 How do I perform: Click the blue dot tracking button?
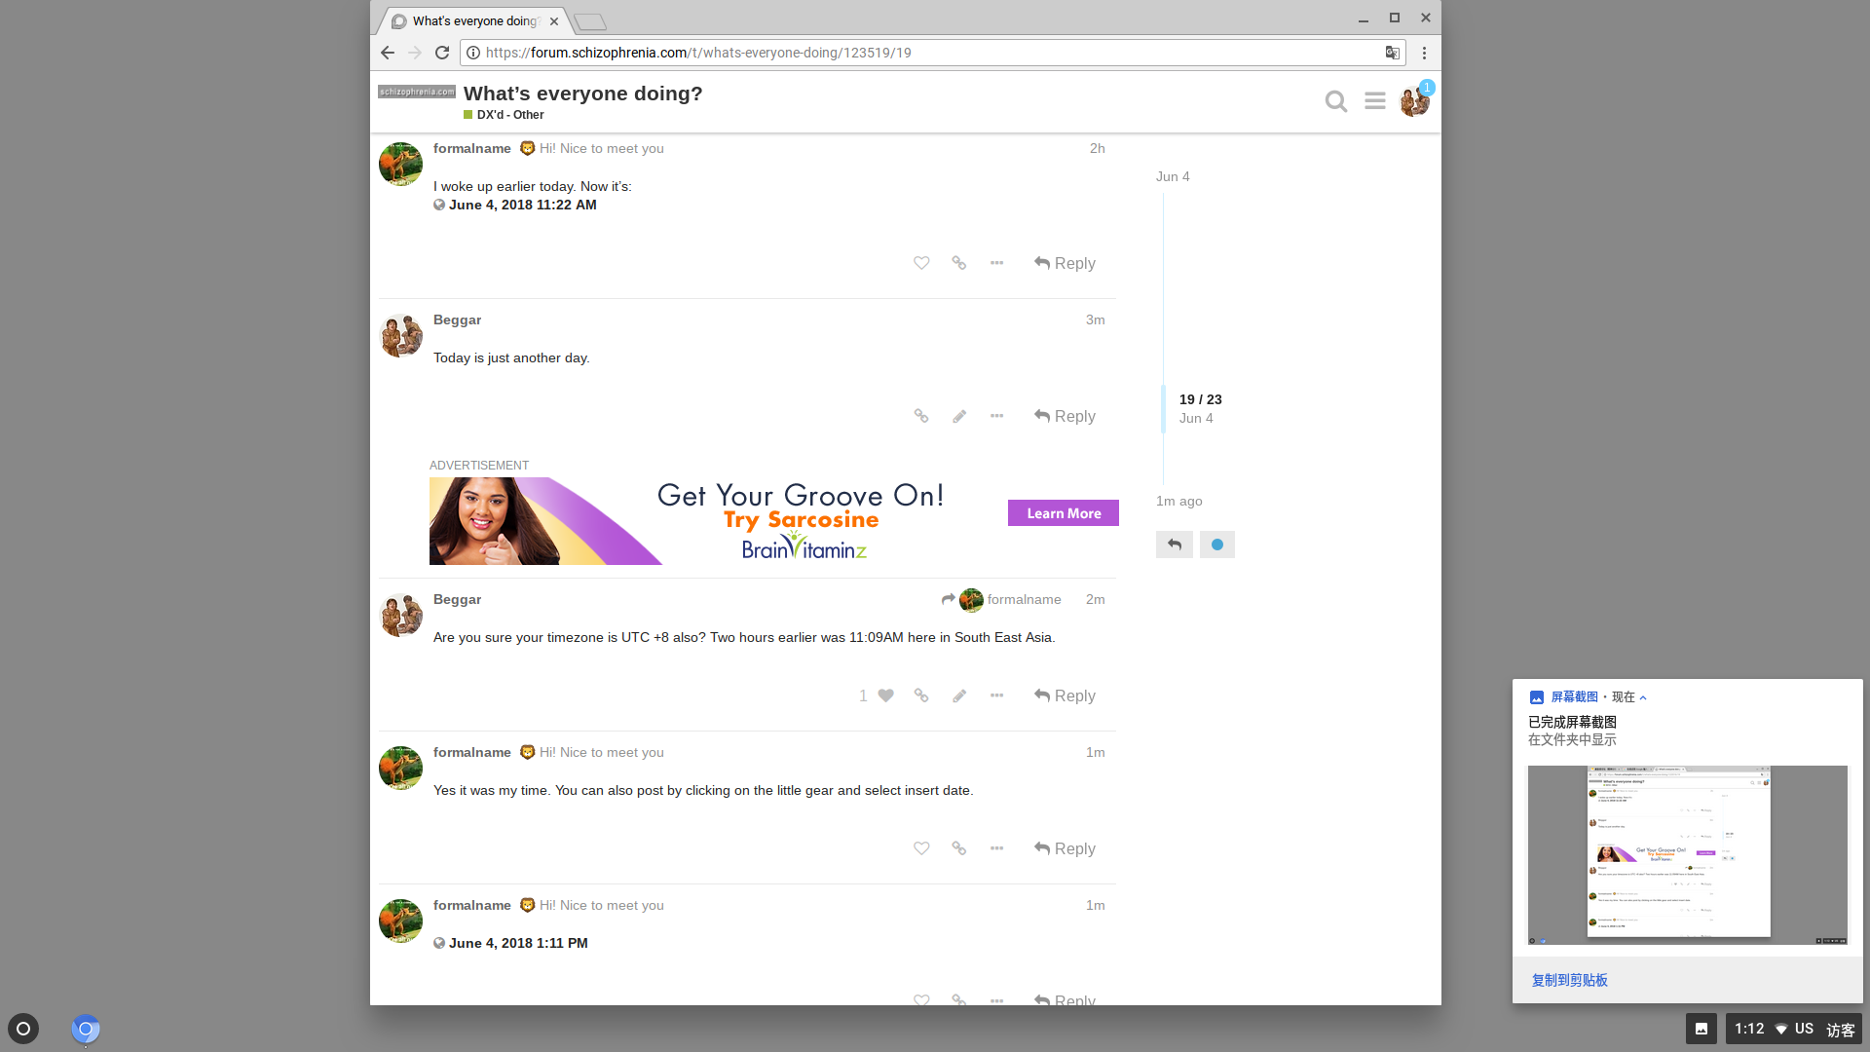pos(1216,545)
